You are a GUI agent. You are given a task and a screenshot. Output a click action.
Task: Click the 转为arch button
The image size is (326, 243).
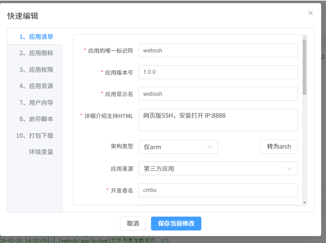[279, 146]
